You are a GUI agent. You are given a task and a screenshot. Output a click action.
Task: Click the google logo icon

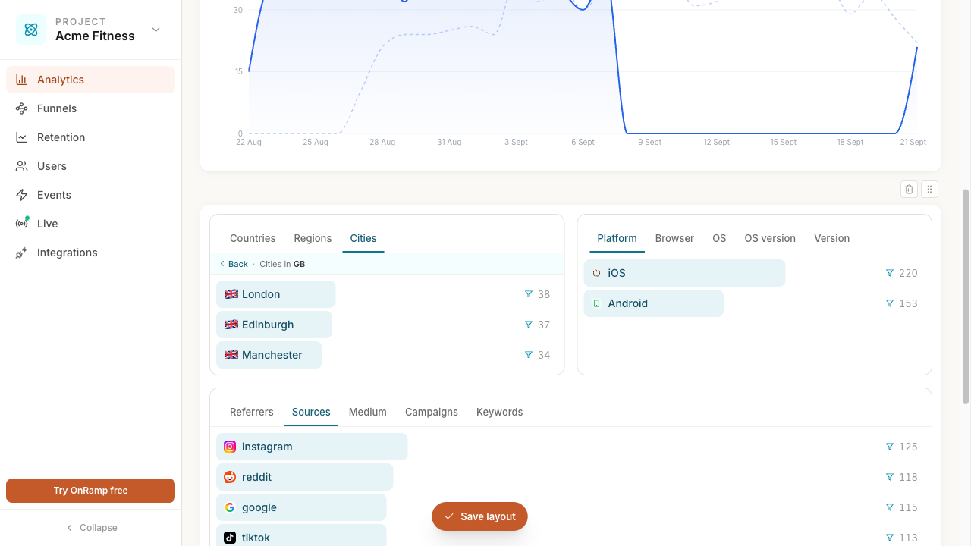(x=230, y=507)
